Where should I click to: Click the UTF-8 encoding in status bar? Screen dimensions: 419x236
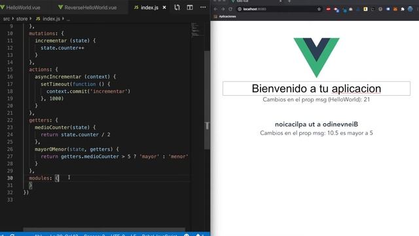[x=118, y=235]
